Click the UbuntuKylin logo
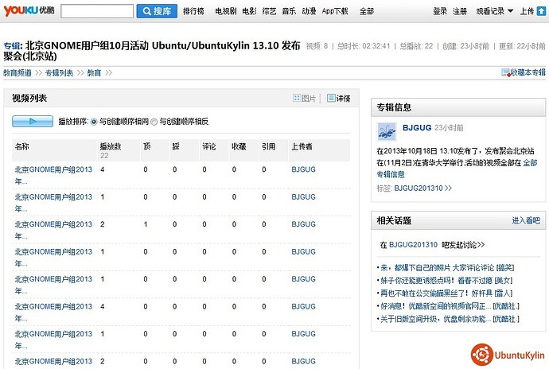Viewport: 549px width, 369px height. coord(508,355)
